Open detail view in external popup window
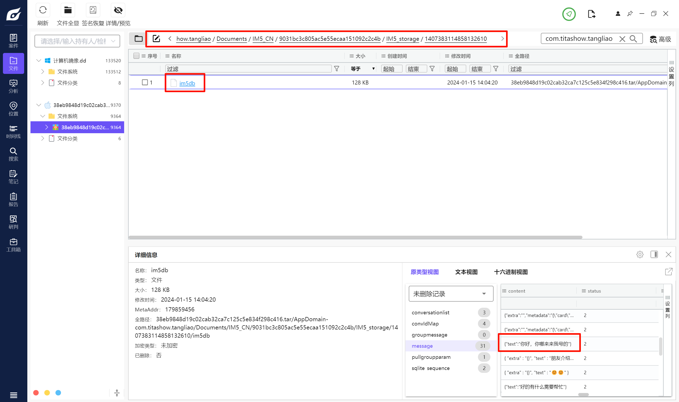Screen dimensions: 679x402 [x=669, y=271]
